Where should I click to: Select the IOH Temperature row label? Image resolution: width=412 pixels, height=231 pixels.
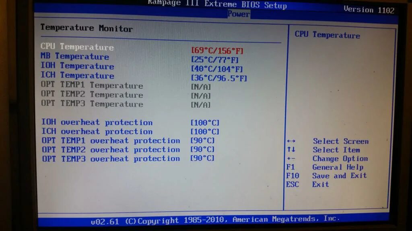point(77,66)
